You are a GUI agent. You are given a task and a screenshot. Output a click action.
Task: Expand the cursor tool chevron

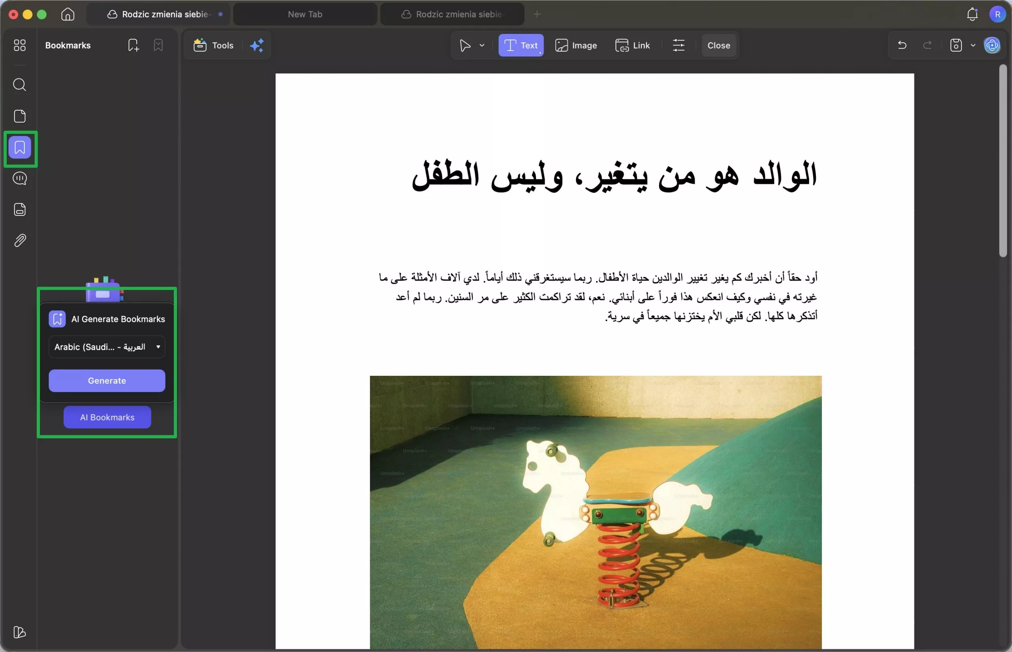[482, 45]
